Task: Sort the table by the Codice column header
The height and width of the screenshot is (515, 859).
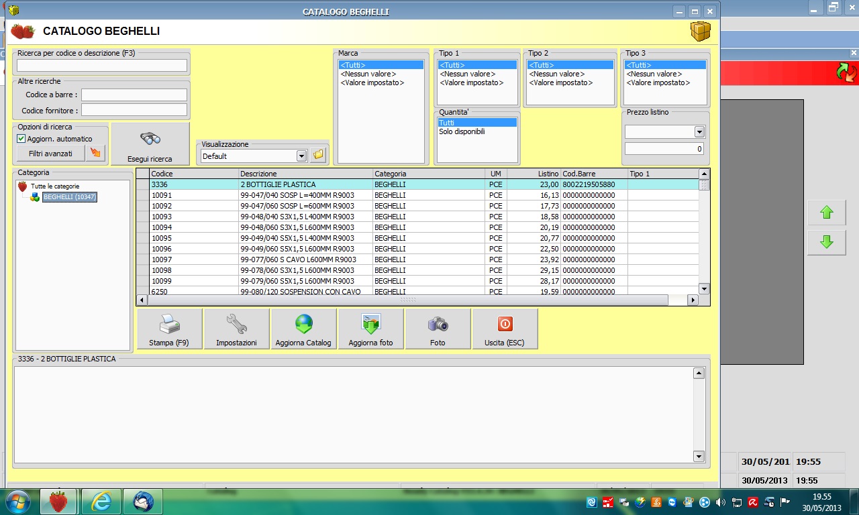Action: (194, 174)
